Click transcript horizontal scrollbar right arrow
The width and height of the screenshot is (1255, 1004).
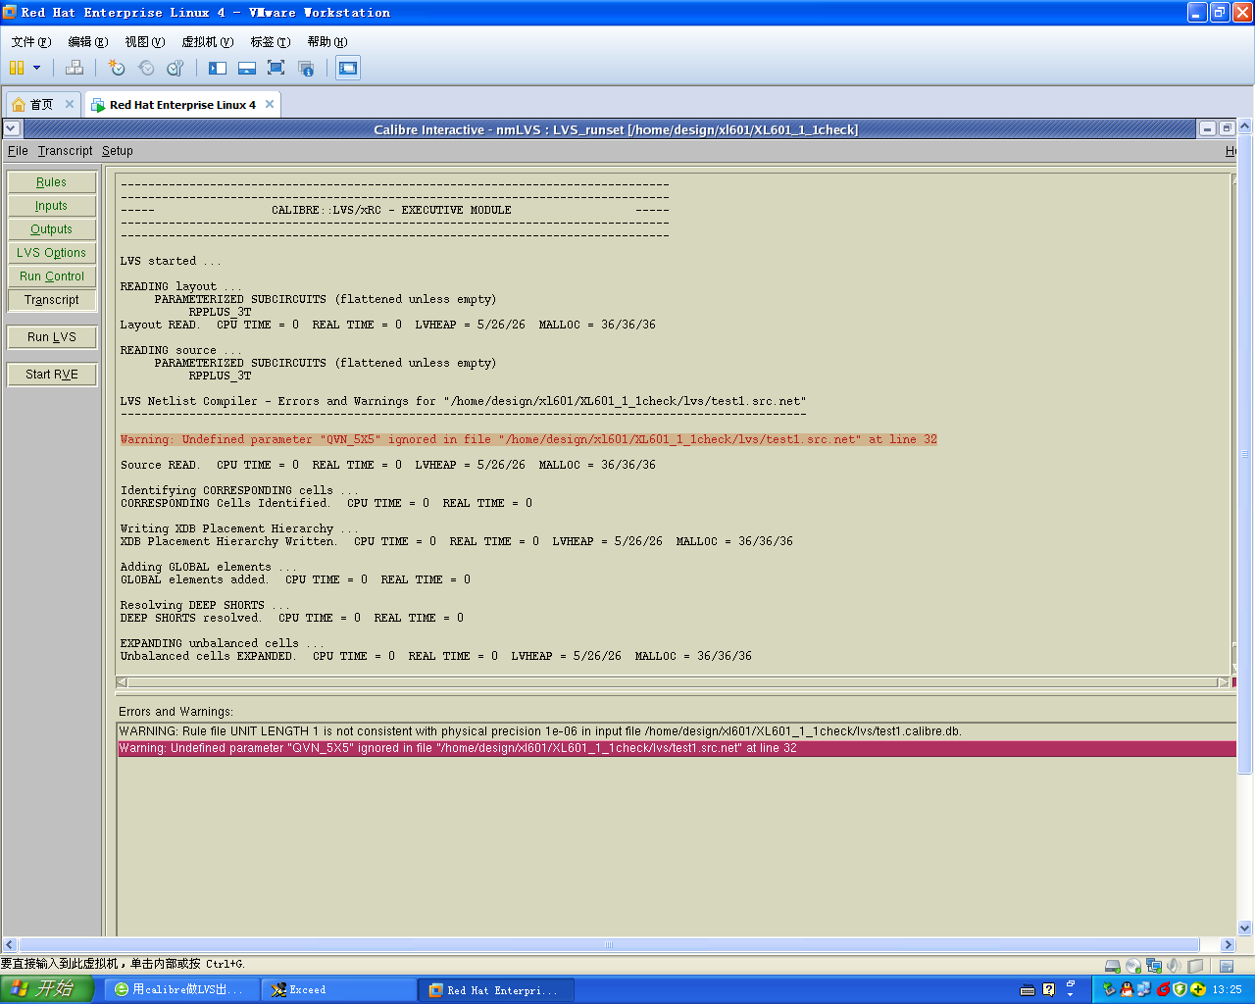click(x=1223, y=682)
